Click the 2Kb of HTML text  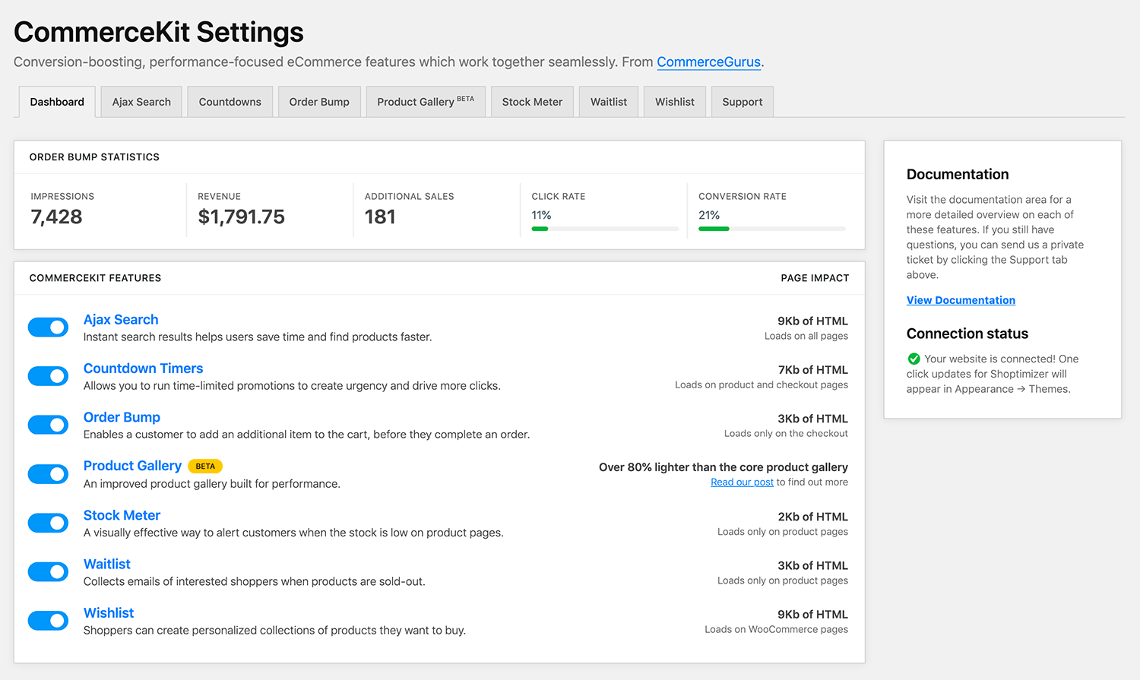pos(812,517)
